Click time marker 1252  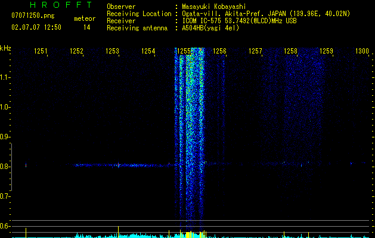[76, 51]
